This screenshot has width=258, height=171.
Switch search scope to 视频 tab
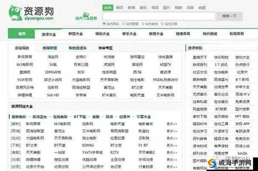[x=155, y=8]
